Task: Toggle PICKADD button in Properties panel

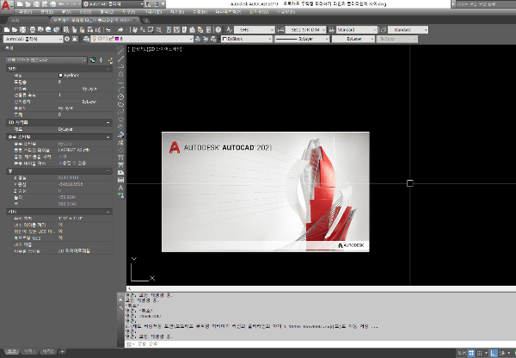Action: coord(93,60)
